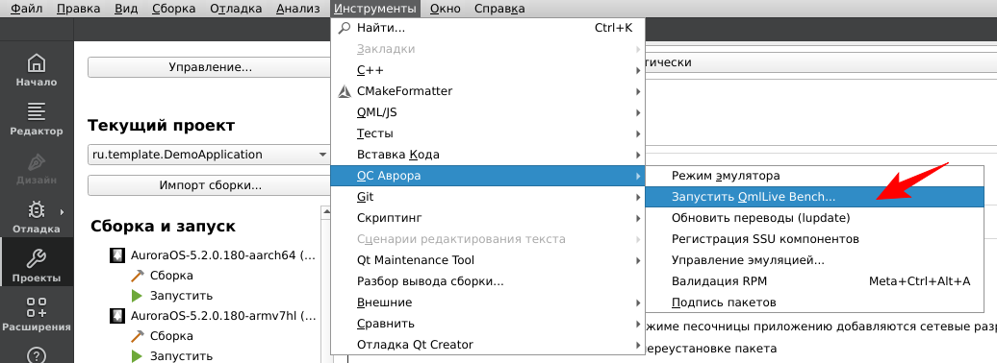The height and width of the screenshot is (363, 997).
Task: Choose Подпись пакетов
Action: [x=814, y=302]
